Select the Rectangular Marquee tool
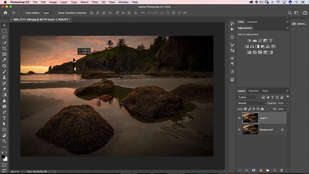The width and height of the screenshot is (309, 174). pos(4,31)
